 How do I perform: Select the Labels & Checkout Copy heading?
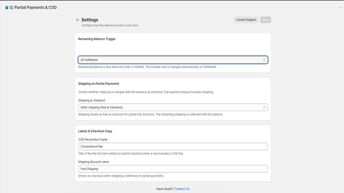[x=95, y=131]
